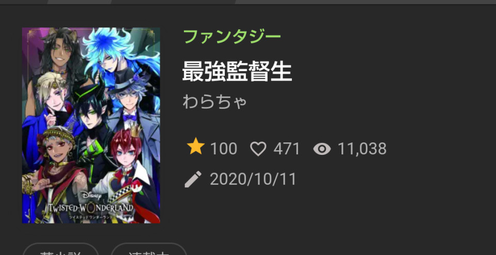
Task: Open the 最強監督生 story title
Action: tap(237, 71)
